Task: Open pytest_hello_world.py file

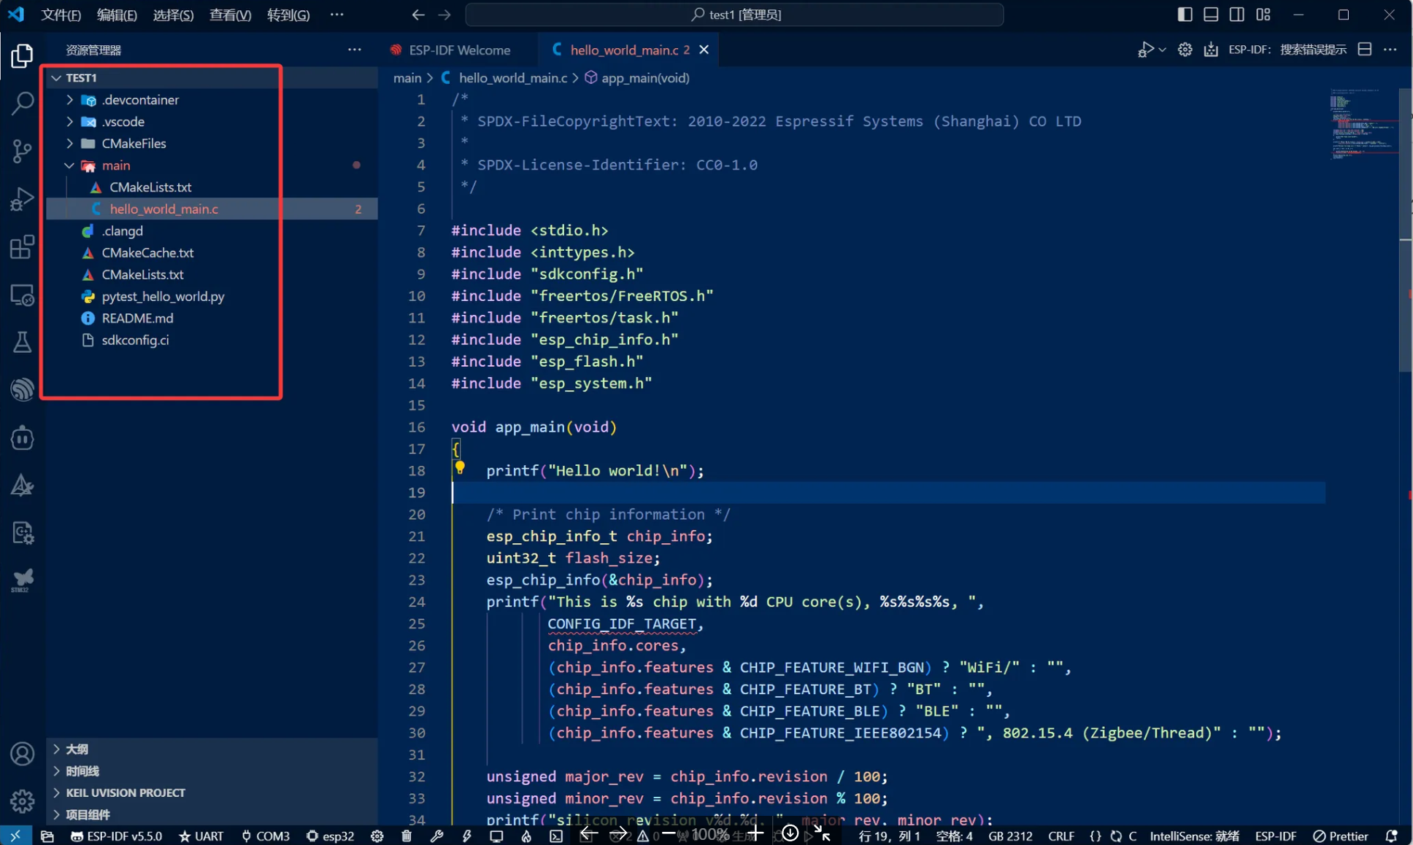Action: [163, 297]
